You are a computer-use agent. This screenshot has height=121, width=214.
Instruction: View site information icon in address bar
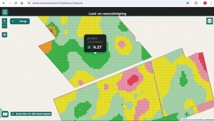(x=29, y=3)
